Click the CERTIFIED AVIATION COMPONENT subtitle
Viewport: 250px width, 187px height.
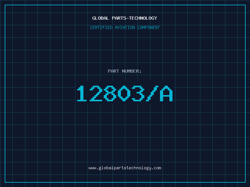[125, 27]
